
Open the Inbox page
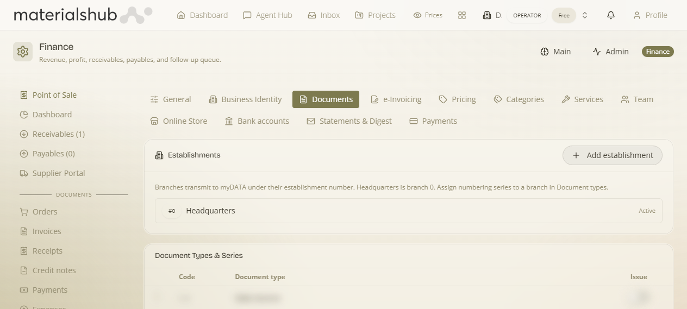(x=324, y=15)
